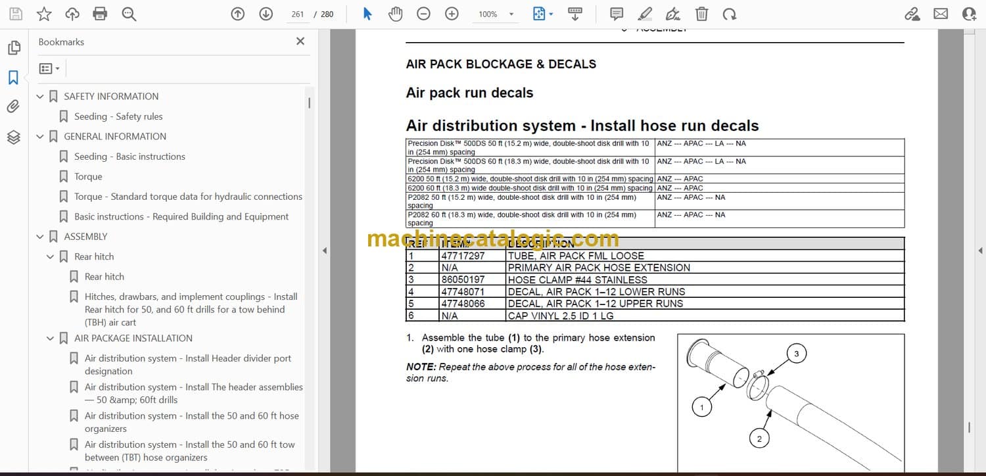Collapse the GENERAL INFORMATION bookmark
Viewport: 986px width, 476px height.
point(40,137)
